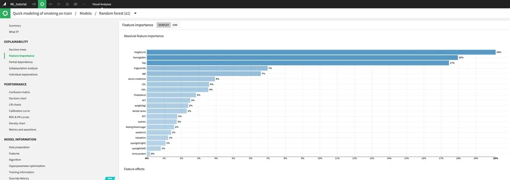Click the height(cm) bar in chart
This screenshot has height=180, width=510.
pos(321,52)
